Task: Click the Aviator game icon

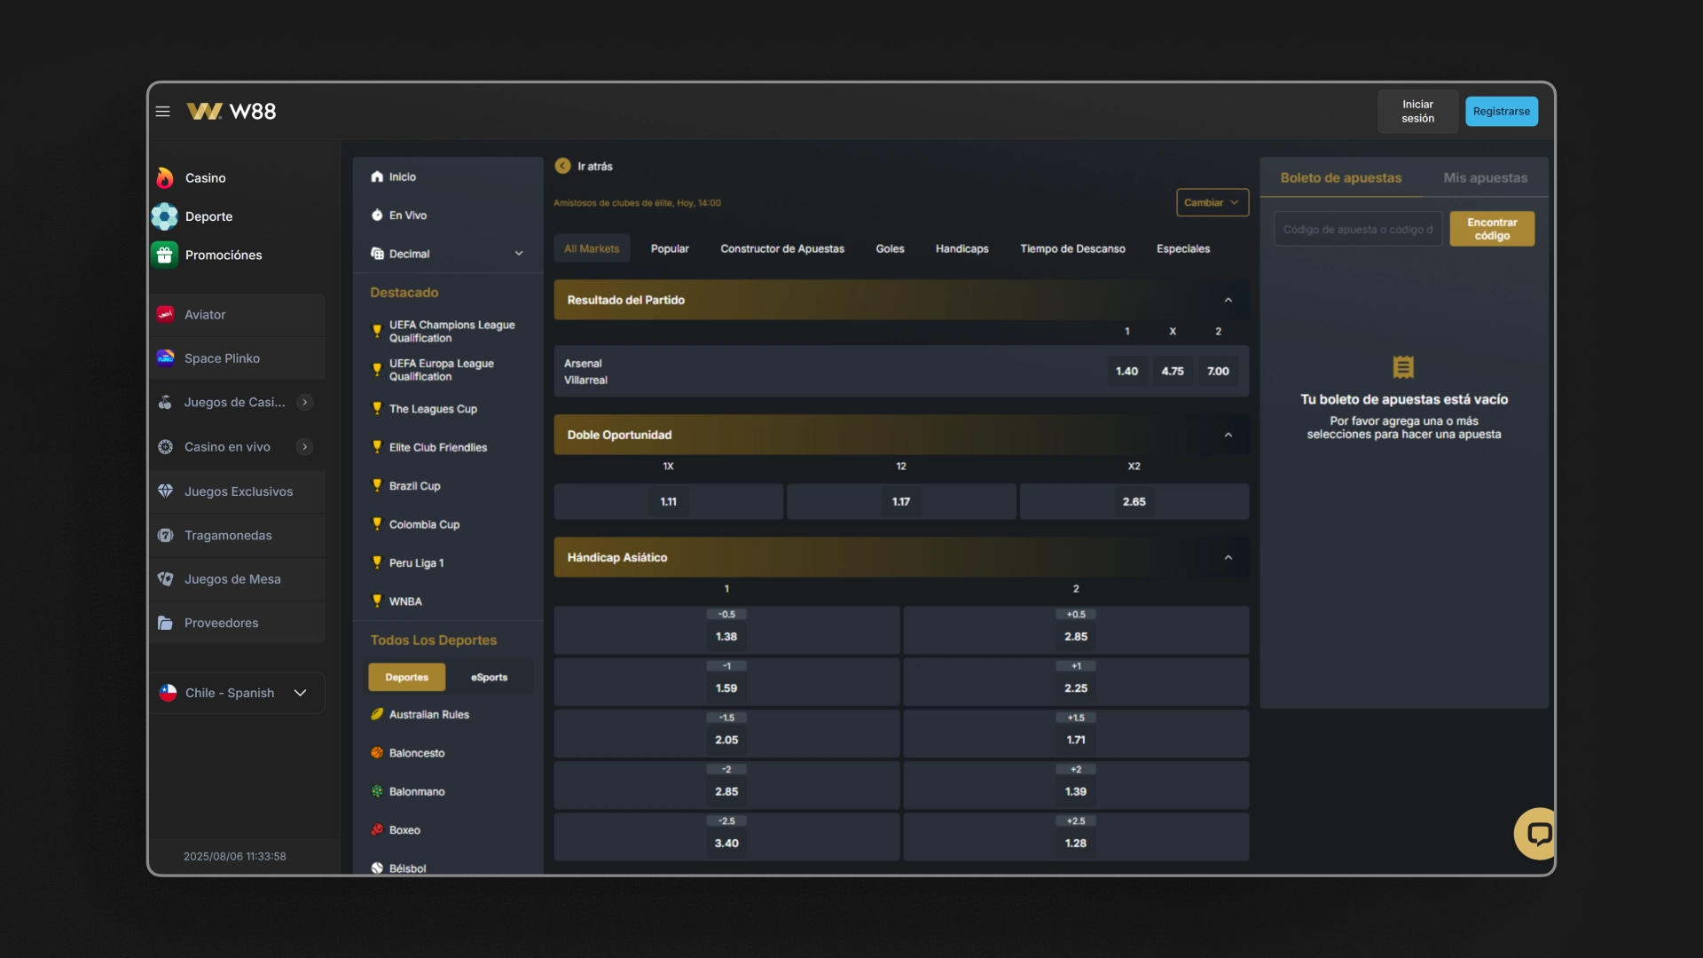Action: point(165,315)
